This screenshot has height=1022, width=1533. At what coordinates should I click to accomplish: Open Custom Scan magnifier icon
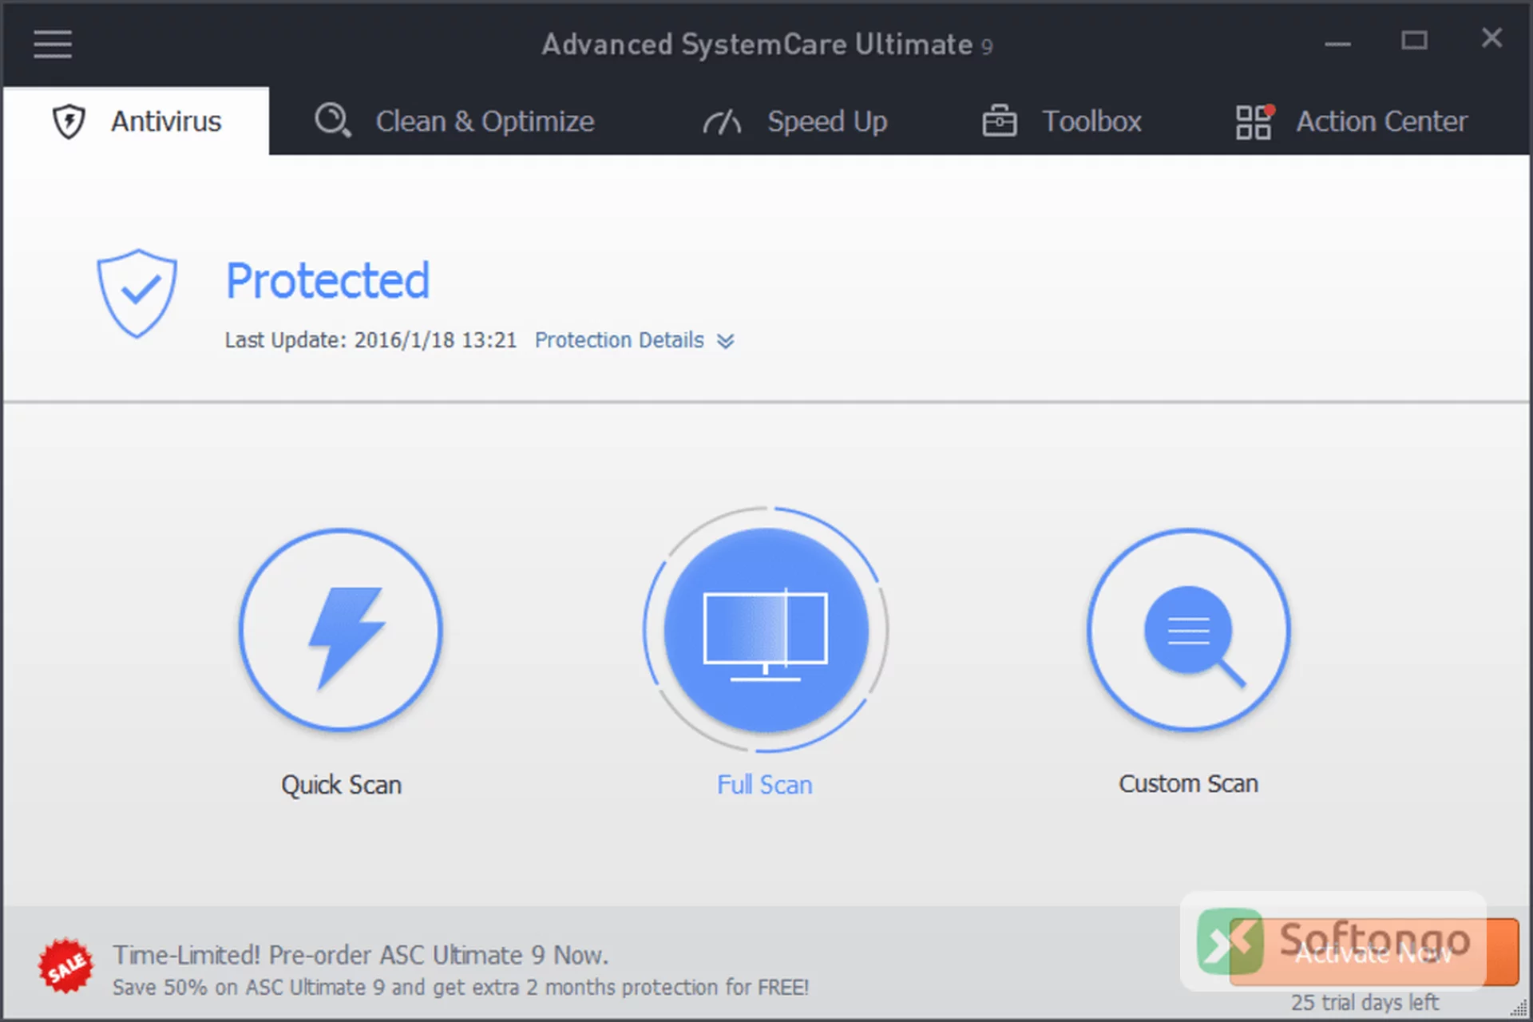point(1189,630)
